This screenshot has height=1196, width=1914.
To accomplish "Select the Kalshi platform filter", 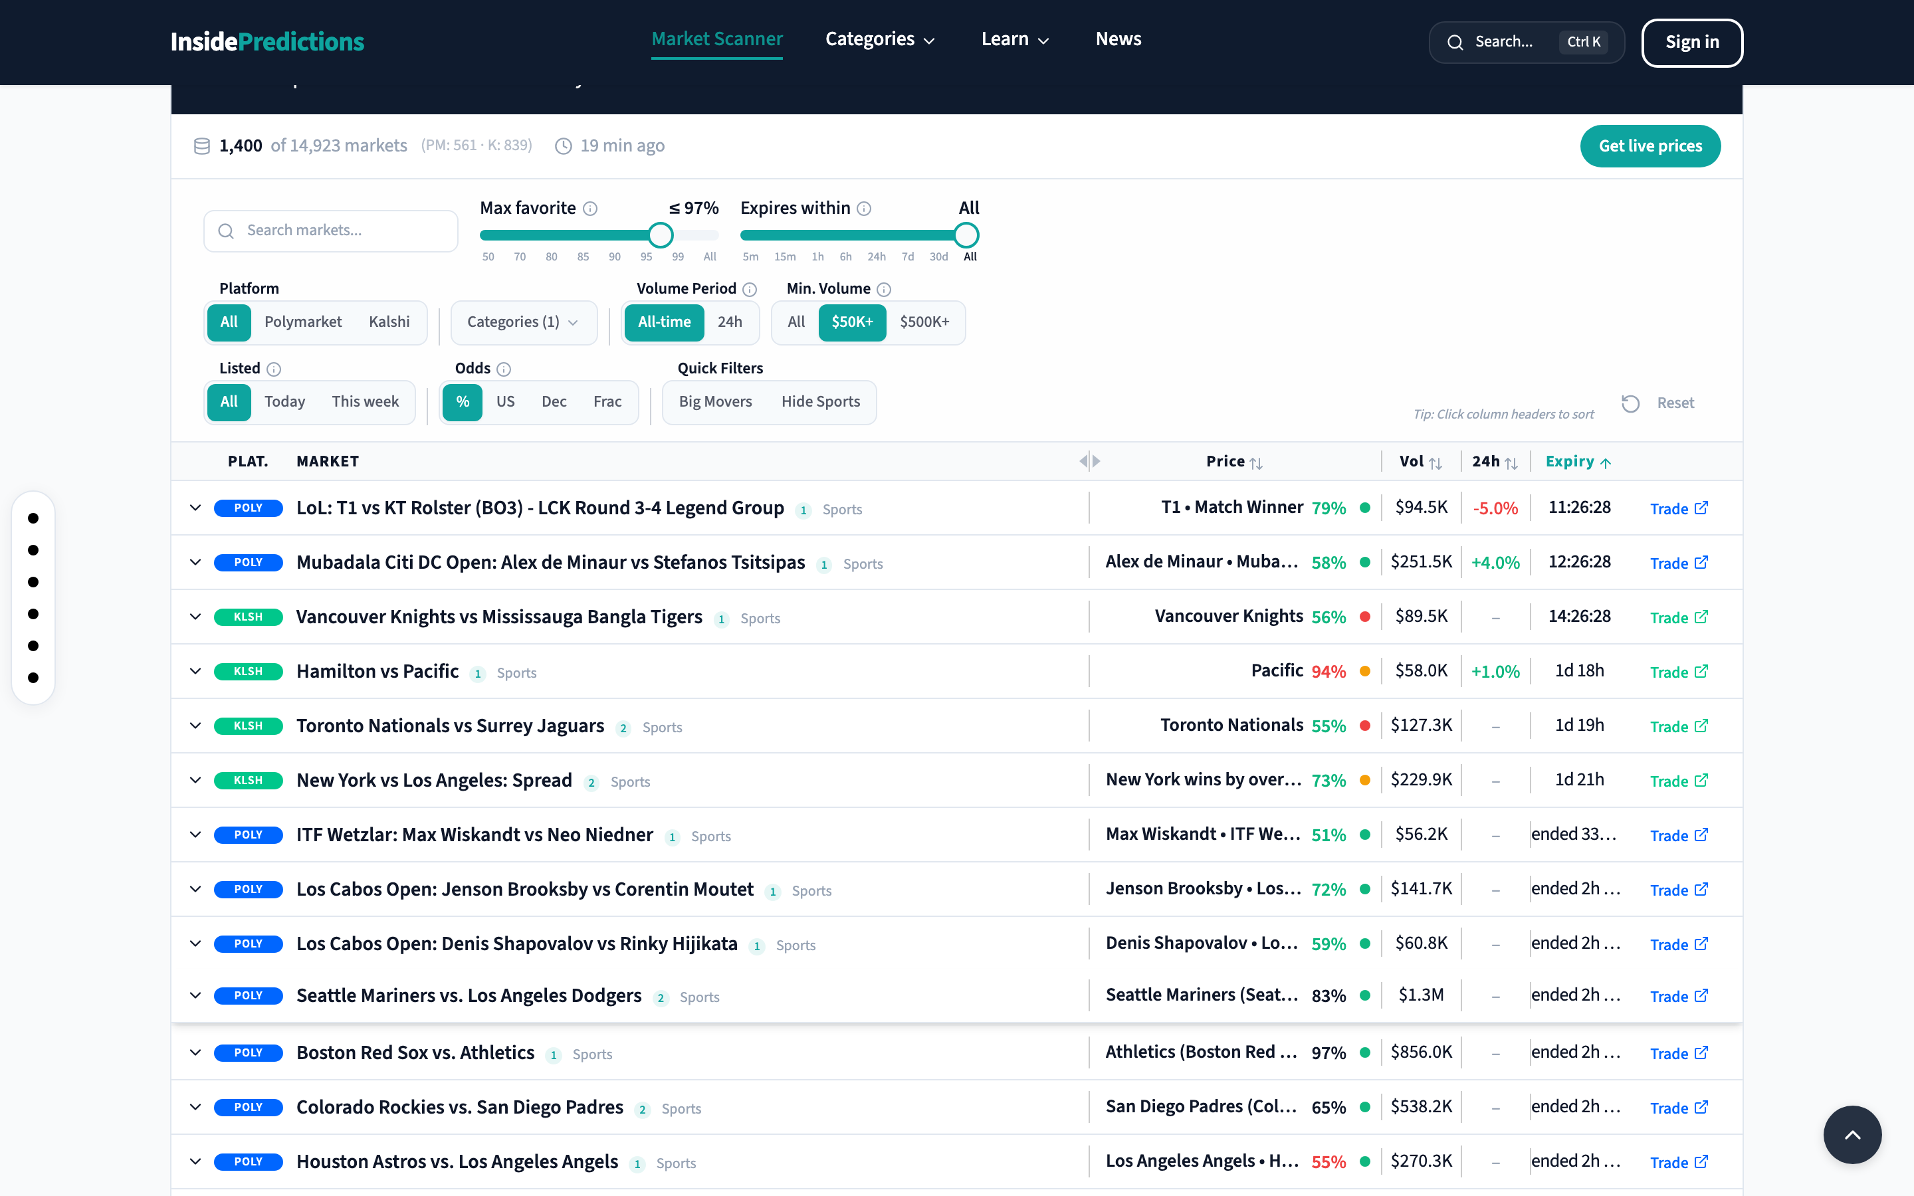I will (x=389, y=322).
